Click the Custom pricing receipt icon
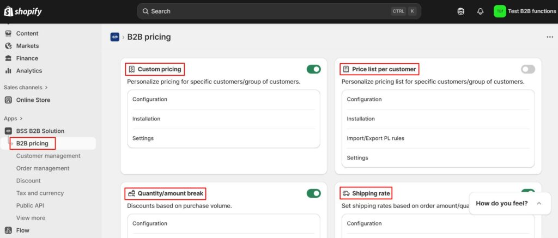 132,69
